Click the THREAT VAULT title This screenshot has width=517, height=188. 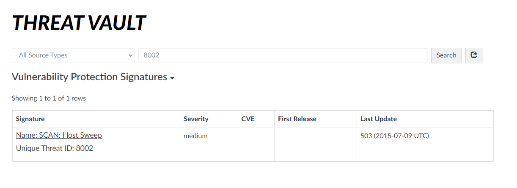79,22
